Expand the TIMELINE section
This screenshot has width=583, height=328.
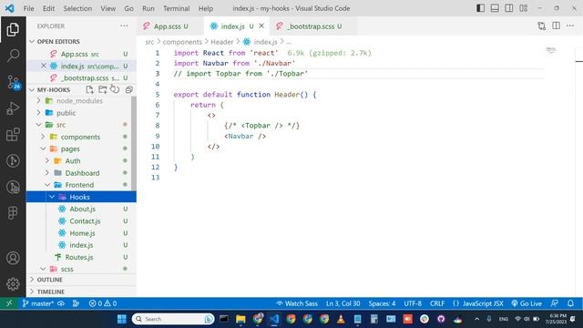point(33,292)
